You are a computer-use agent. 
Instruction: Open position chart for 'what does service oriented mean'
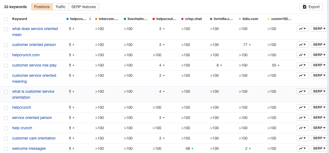click(x=302, y=29)
